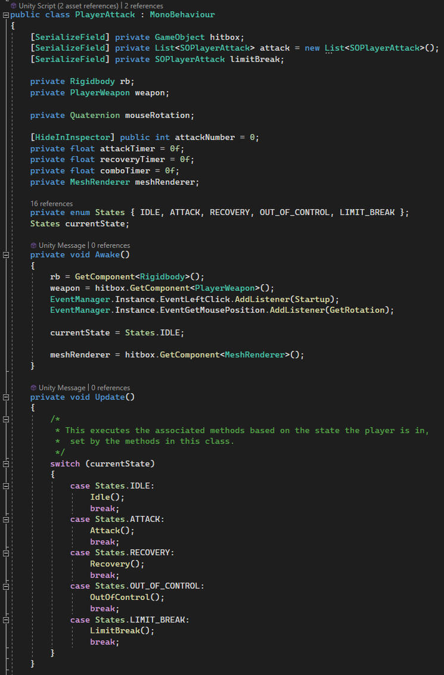Click the Unity icon beside the Unity Script label
Viewport: 444px width, 675px height.
point(14,5)
